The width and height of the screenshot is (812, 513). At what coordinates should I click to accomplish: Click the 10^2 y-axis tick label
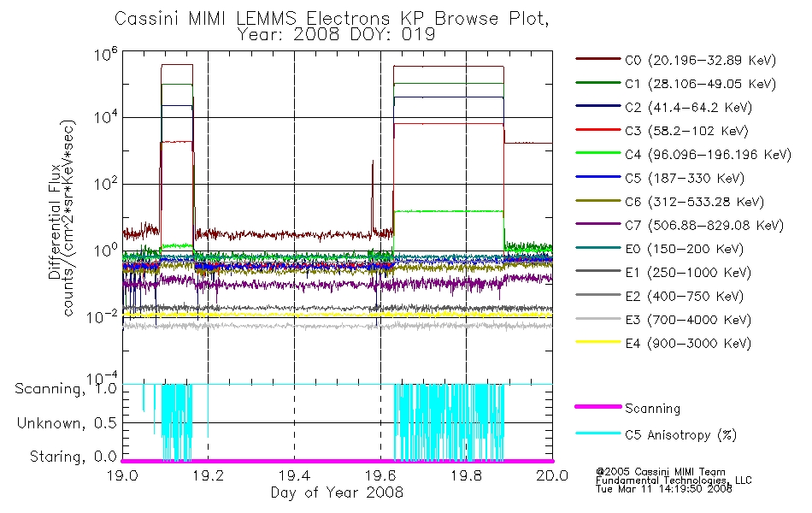[x=106, y=183]
